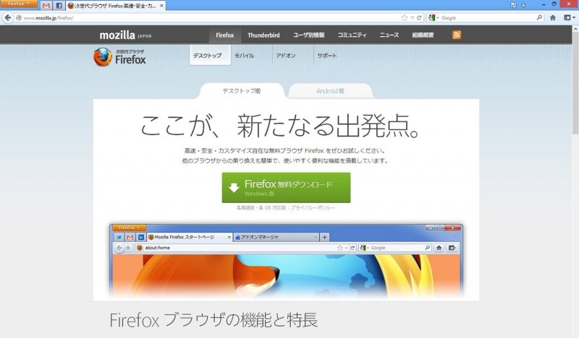579x338 pixels.
Task: Open Thunderbird in the top navigation bar
Action: 263,35
